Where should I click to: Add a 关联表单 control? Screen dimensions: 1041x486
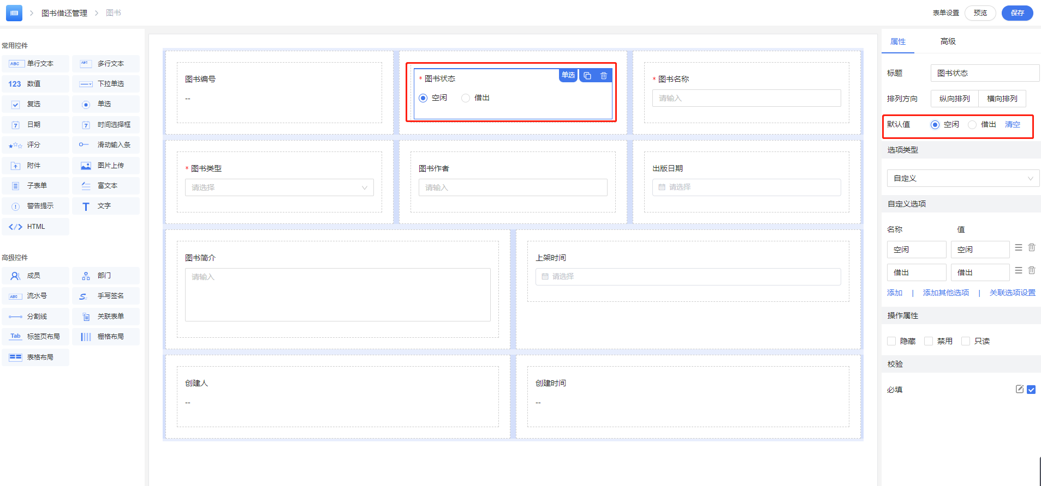coord(106,317)
